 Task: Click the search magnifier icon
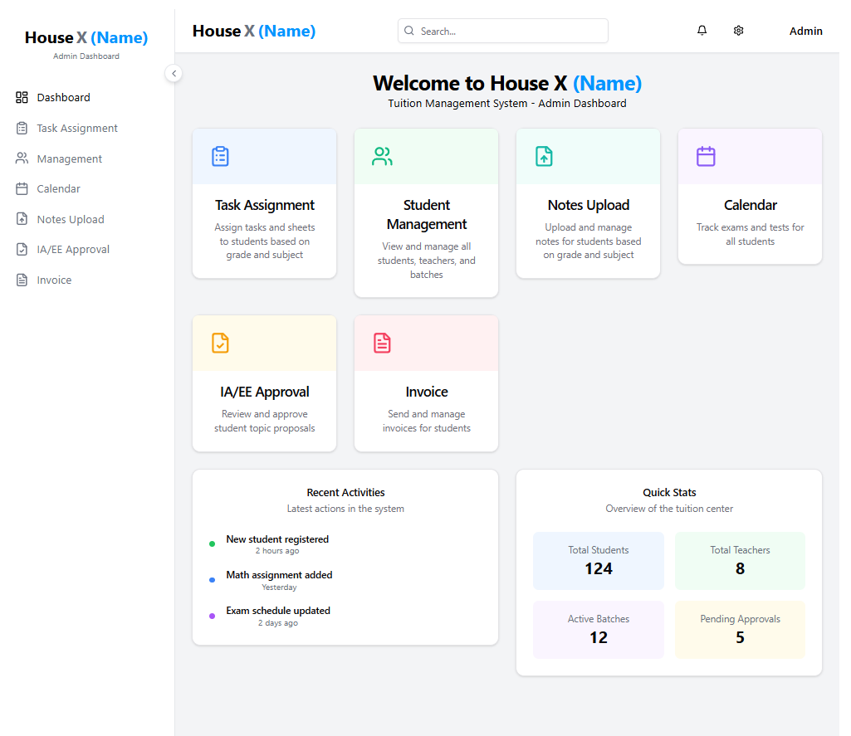[x=409, y=31]
